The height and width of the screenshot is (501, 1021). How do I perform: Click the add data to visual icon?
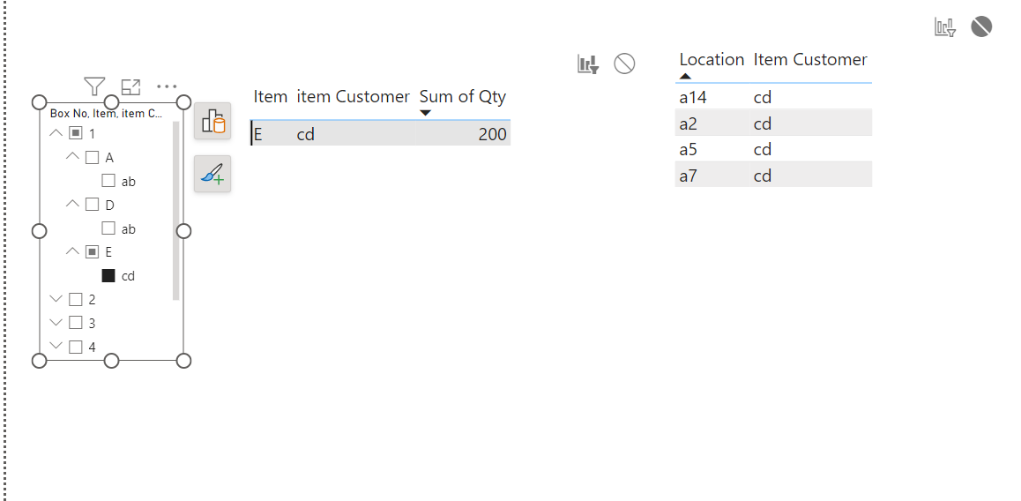click(x=212, y=121)
